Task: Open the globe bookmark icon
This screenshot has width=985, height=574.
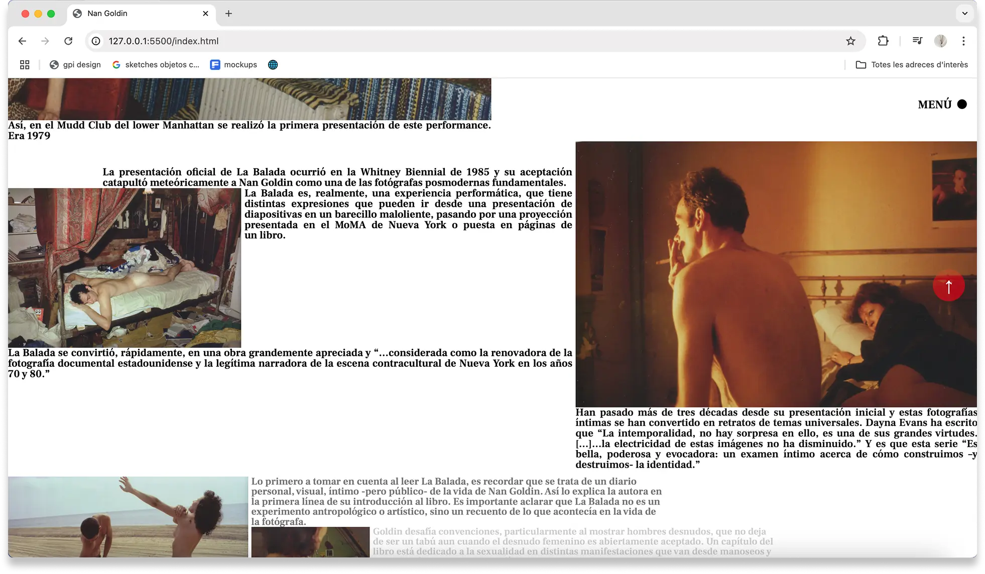Action: (273, 65)
